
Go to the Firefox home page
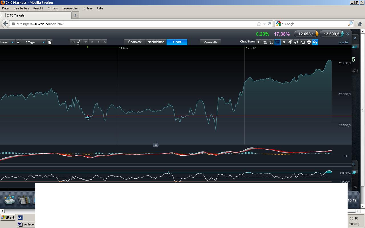[360, 24]
